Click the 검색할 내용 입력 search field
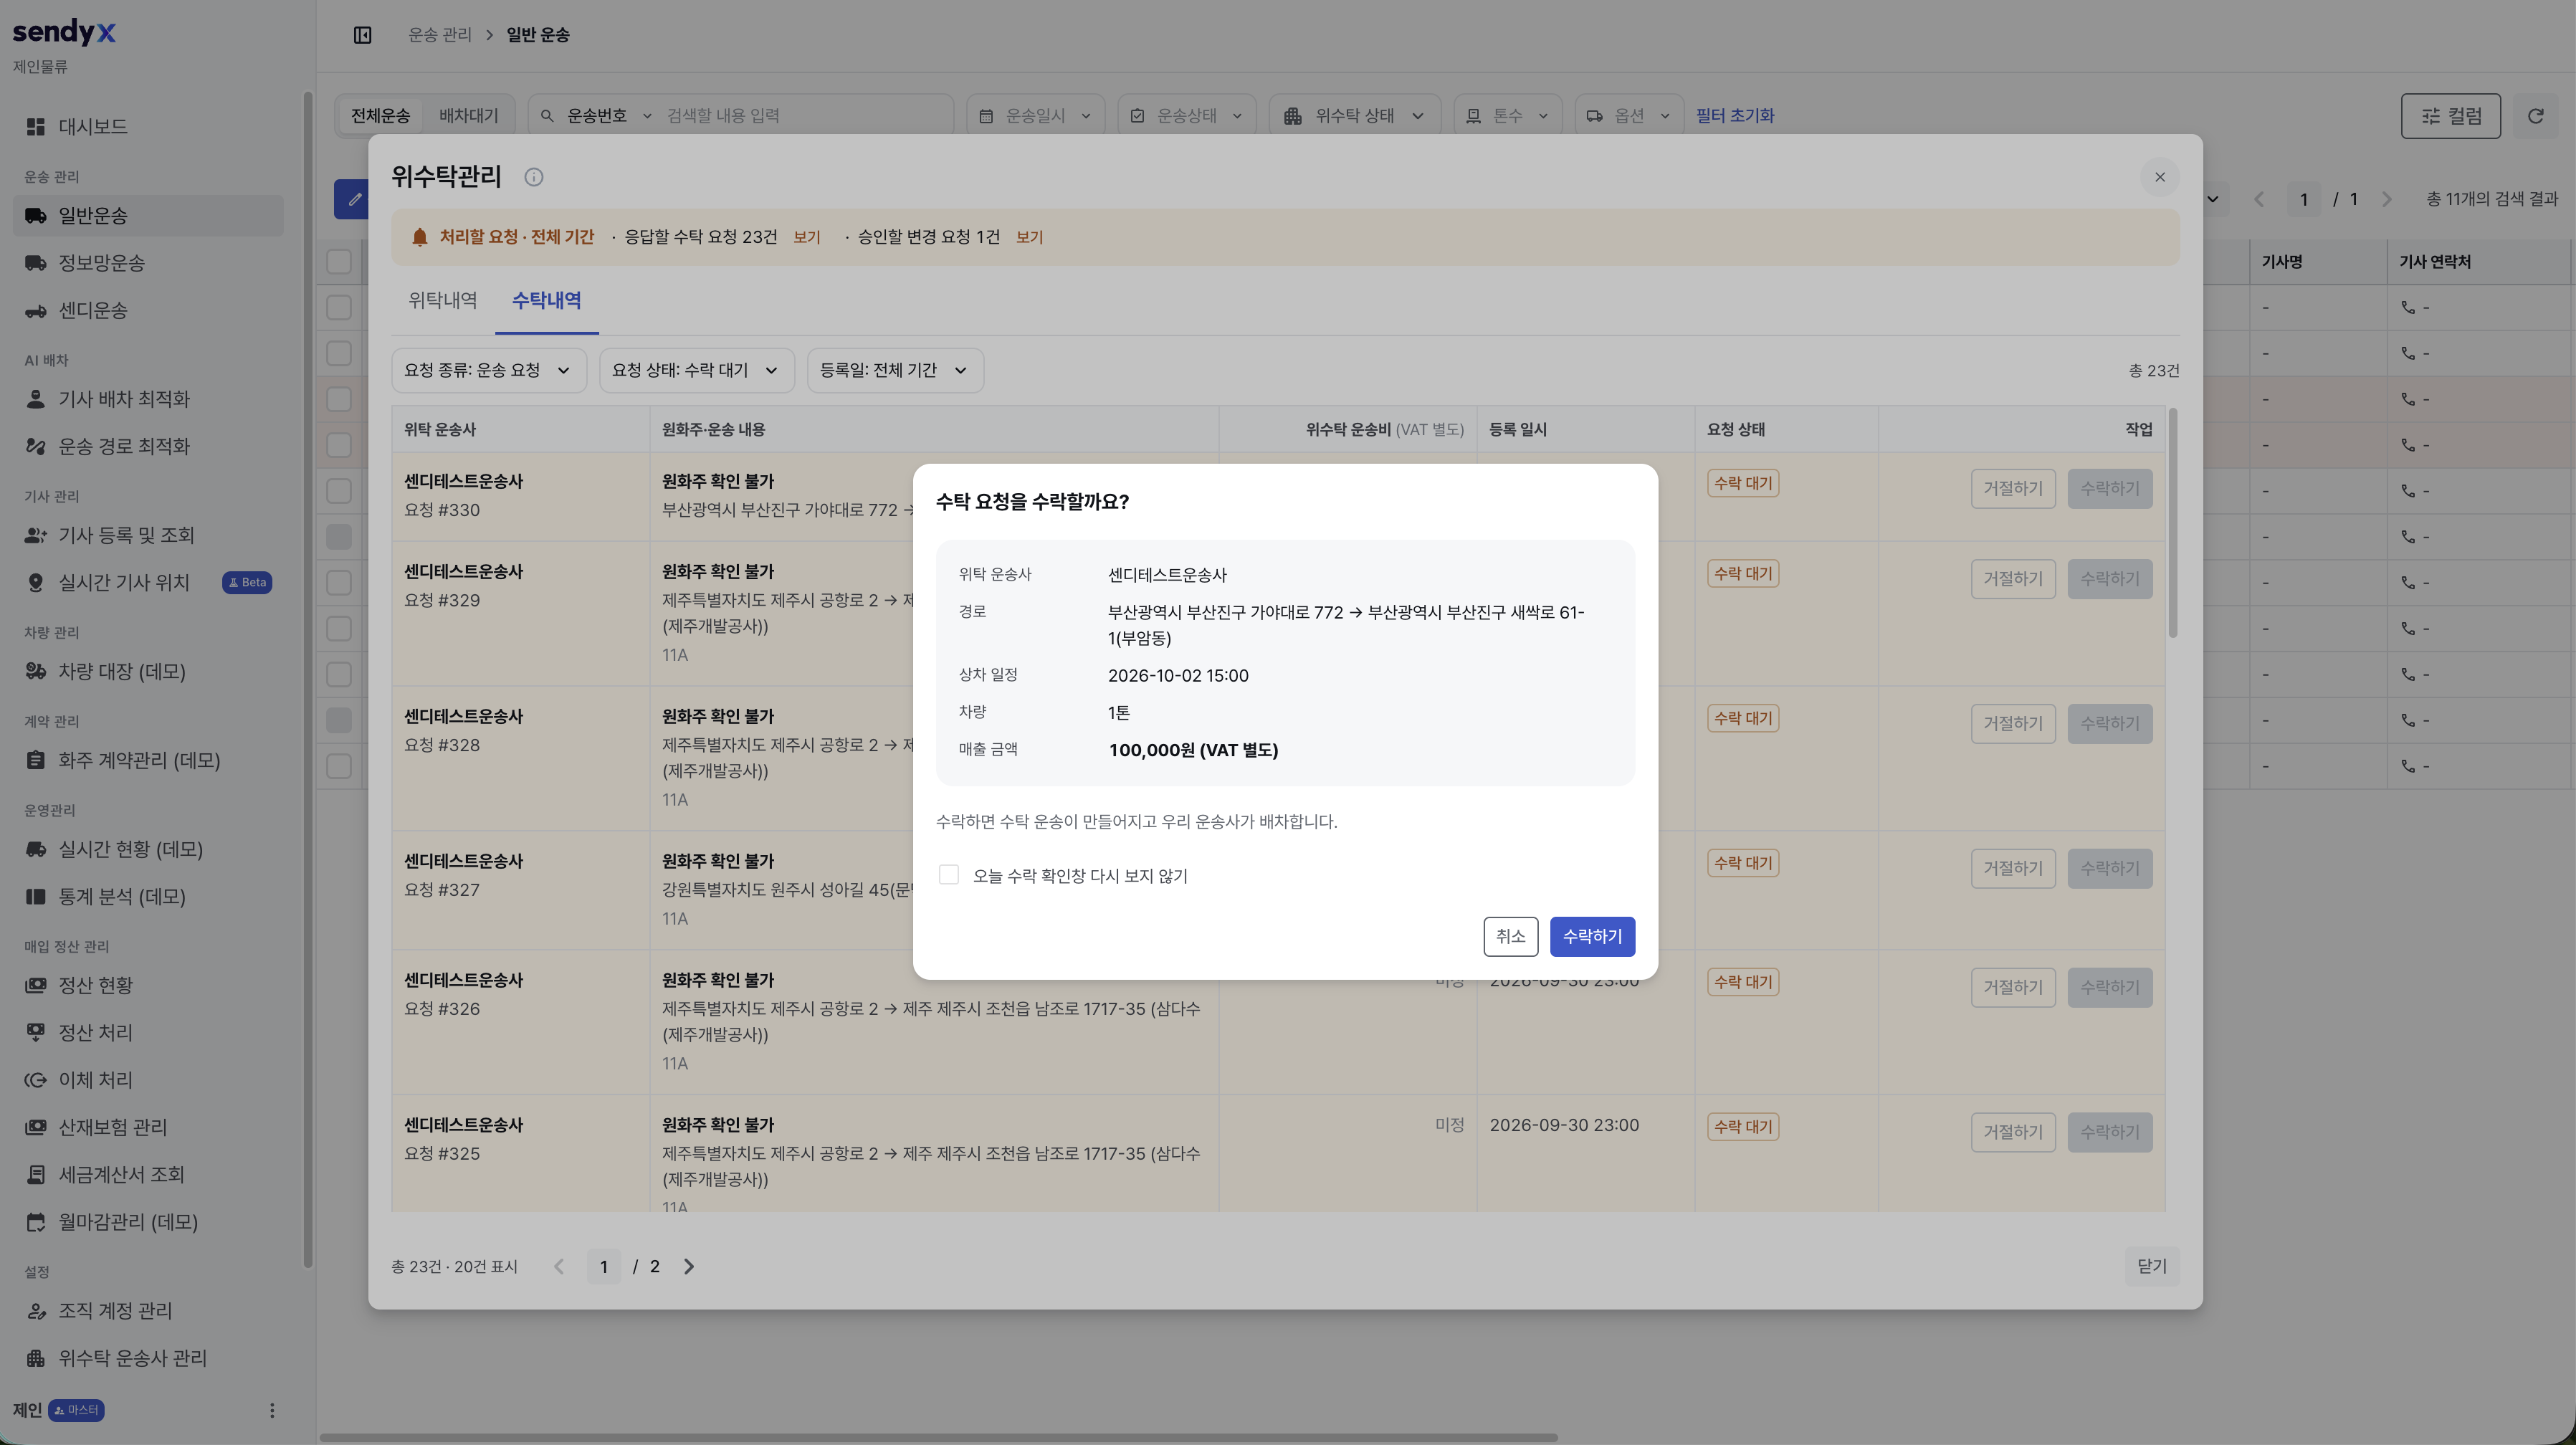The image size is (2576, 1445). tap(805, 116)
